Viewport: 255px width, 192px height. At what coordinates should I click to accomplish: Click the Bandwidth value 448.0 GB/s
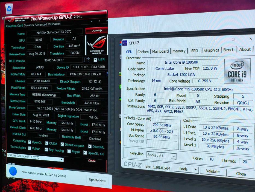92,103
